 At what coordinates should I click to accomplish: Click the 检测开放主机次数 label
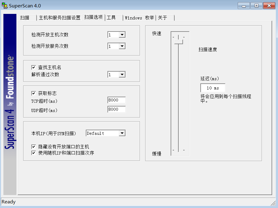coord(50,35)
